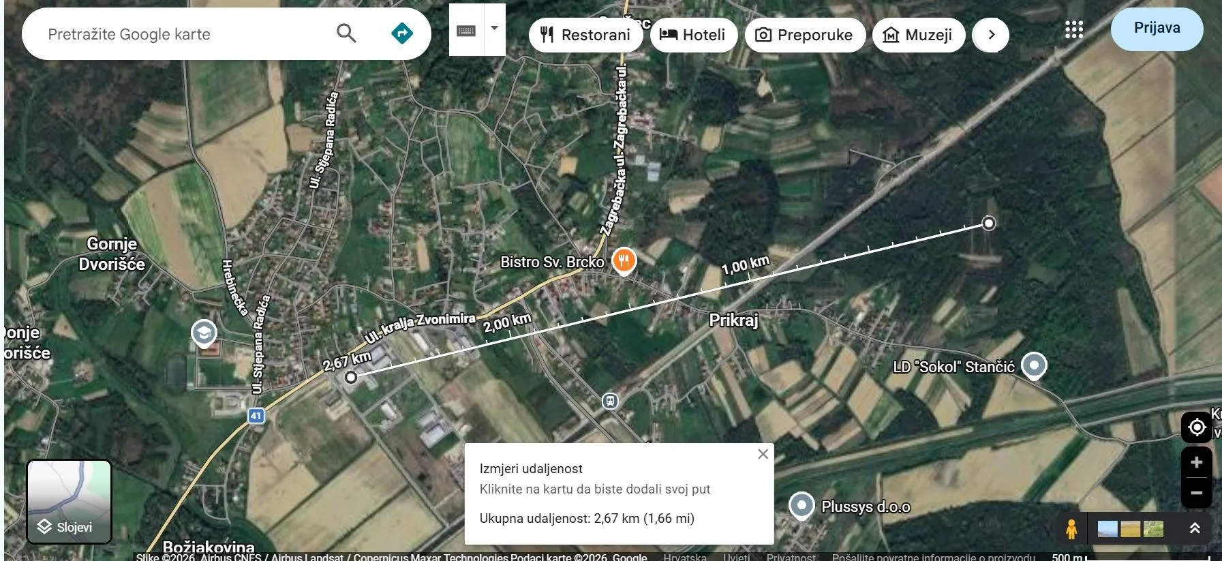Viewport: 1222px width, 561px height.
Task: Zoom in with the plus button
Action: coord(1196,462)
